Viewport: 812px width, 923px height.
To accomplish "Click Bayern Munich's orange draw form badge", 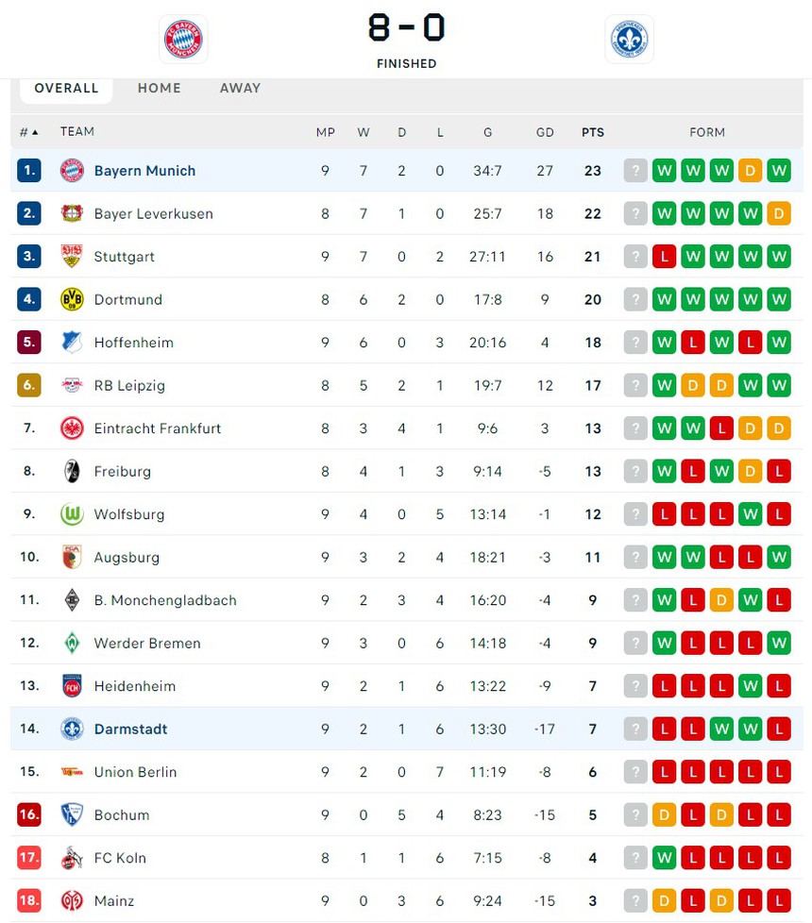I will coord(750,171).
